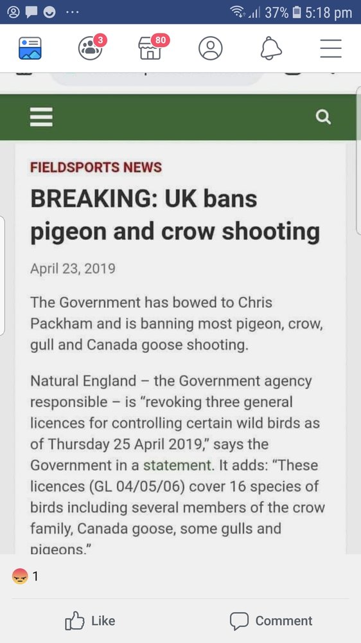Open the notifications bell

point(271,48)
